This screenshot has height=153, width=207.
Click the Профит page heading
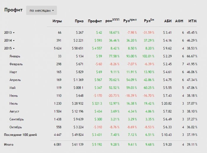pyautogui.click(x=13, y=10)
